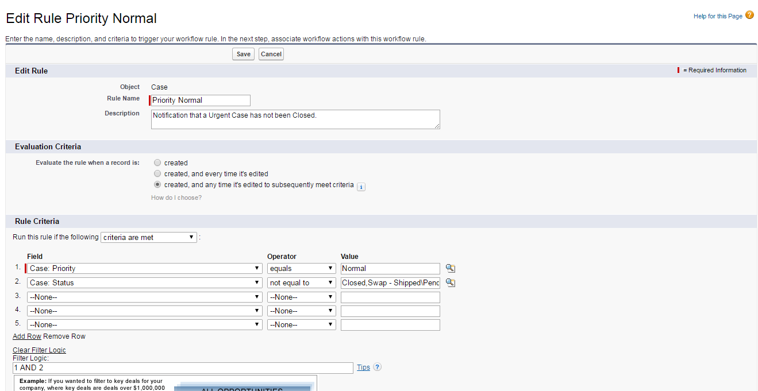Open the 'equals' operator dropdown
Viewport: 758px width, 391px height.
coord(302,268)
